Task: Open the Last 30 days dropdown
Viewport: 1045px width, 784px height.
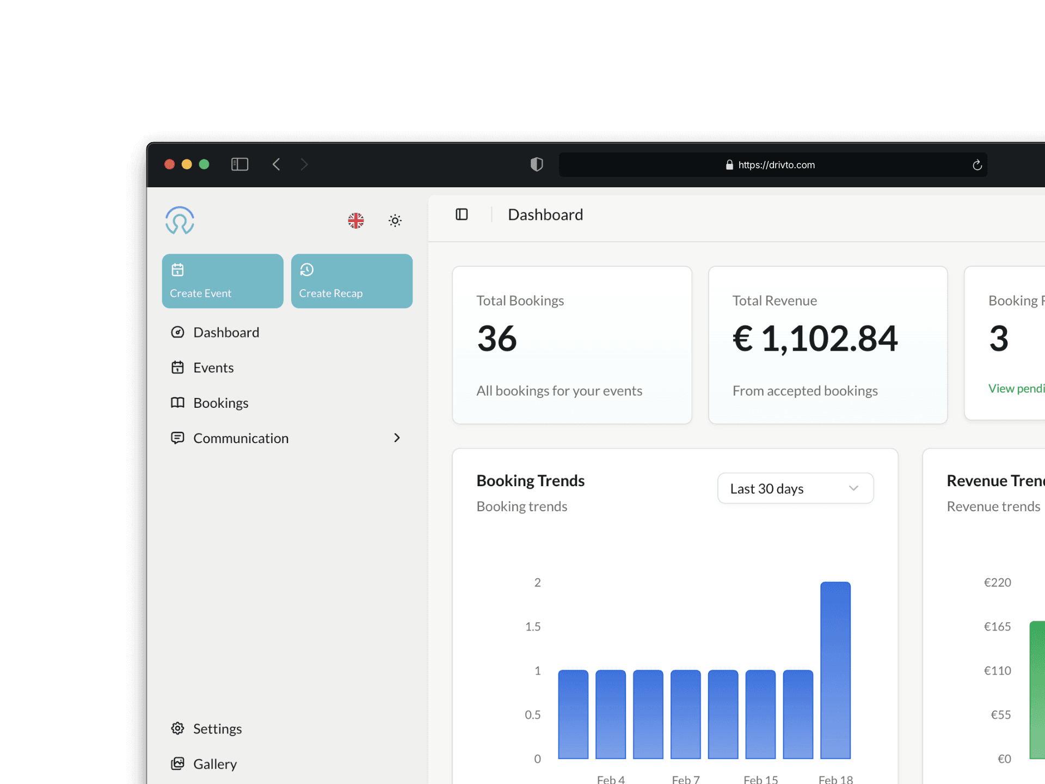Action: click(x=795, y=488)
